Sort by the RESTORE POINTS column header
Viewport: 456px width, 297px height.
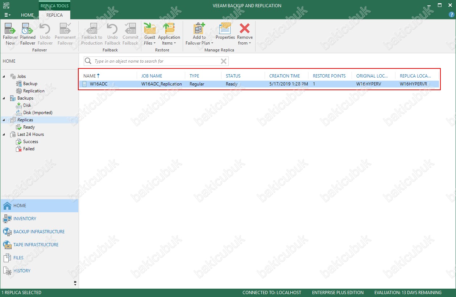click(329, 76)
